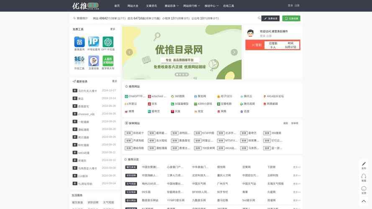Open the GPT中文版 tool icon
This screenshot has height=209, width=372.
click(108, 42)
